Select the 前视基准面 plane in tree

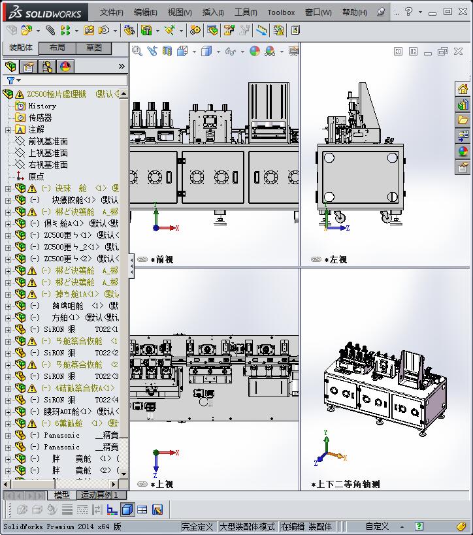pyautogui.click(x=48, y=141)
